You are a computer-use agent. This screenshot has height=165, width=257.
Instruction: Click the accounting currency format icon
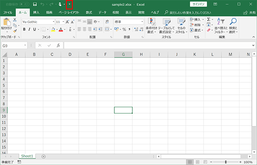click(117, 30)
